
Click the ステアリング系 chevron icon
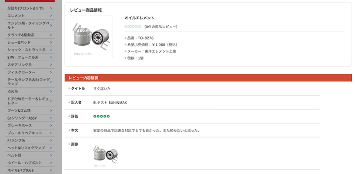coord(51,65)
